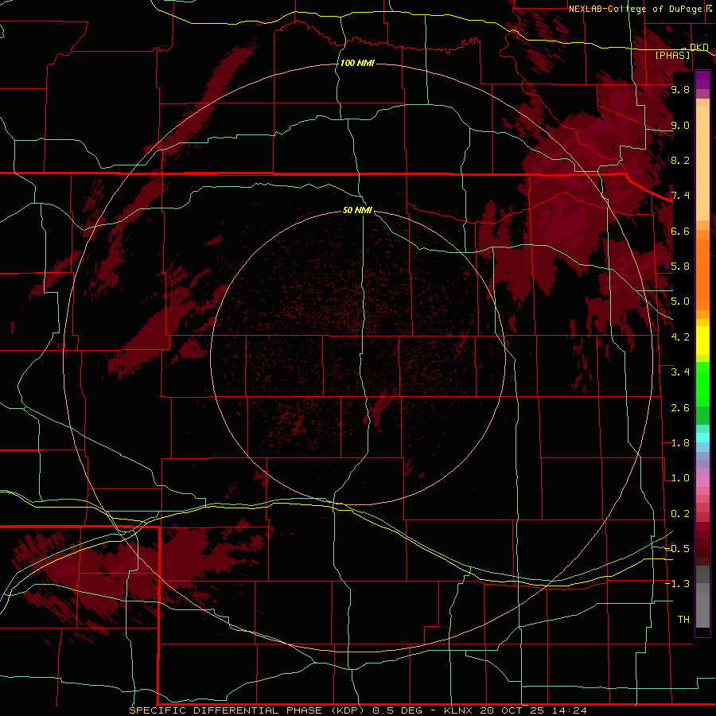Viewport: 716px width, 716px height.
Task: Select the 5.8 value on the color scale
Action: 680,267
